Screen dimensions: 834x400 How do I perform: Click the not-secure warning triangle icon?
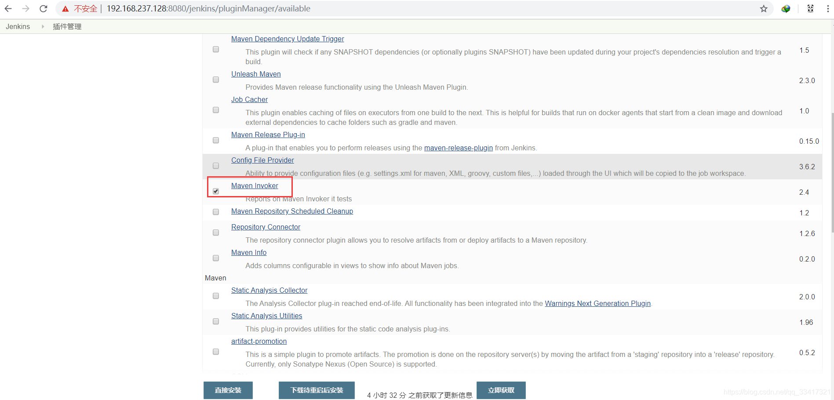click(66, 9)
